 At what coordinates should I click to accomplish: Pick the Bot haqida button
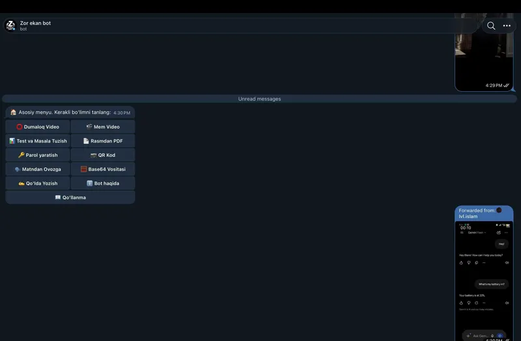103,184
